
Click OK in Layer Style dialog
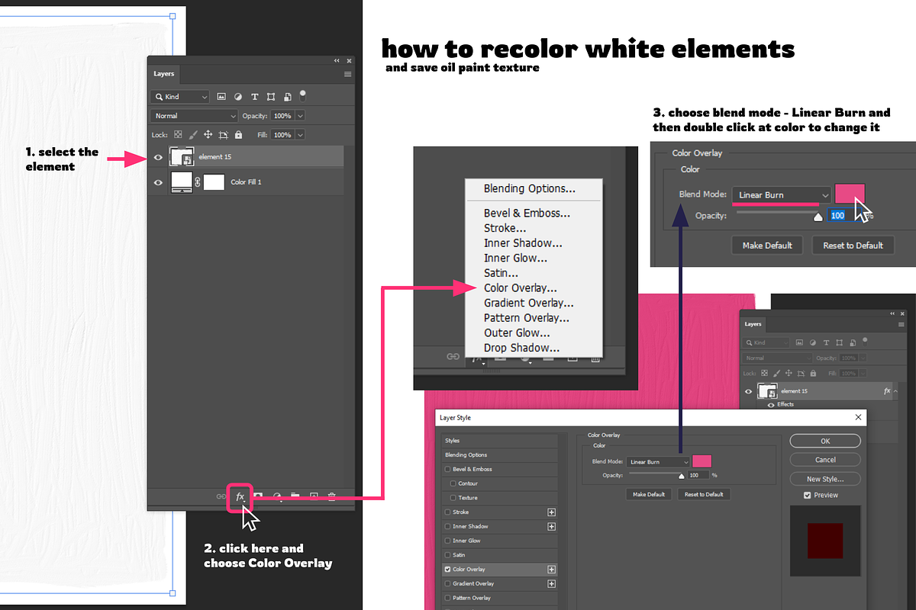click(x=825, y=441)
